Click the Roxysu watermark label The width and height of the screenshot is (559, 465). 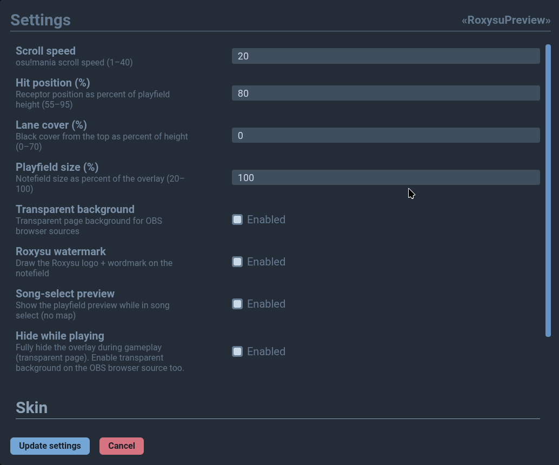click(61, 251)
